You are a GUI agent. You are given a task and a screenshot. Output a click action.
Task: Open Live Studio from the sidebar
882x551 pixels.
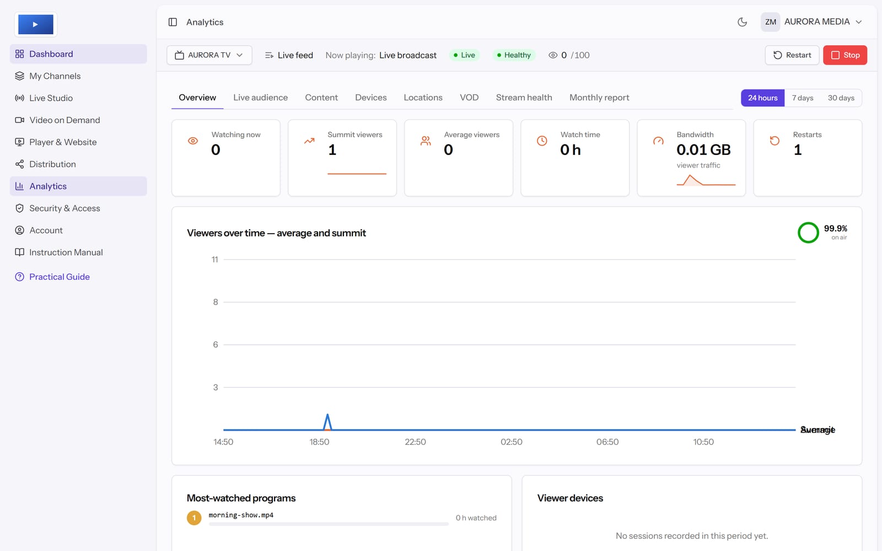click(x=78, y=98)
